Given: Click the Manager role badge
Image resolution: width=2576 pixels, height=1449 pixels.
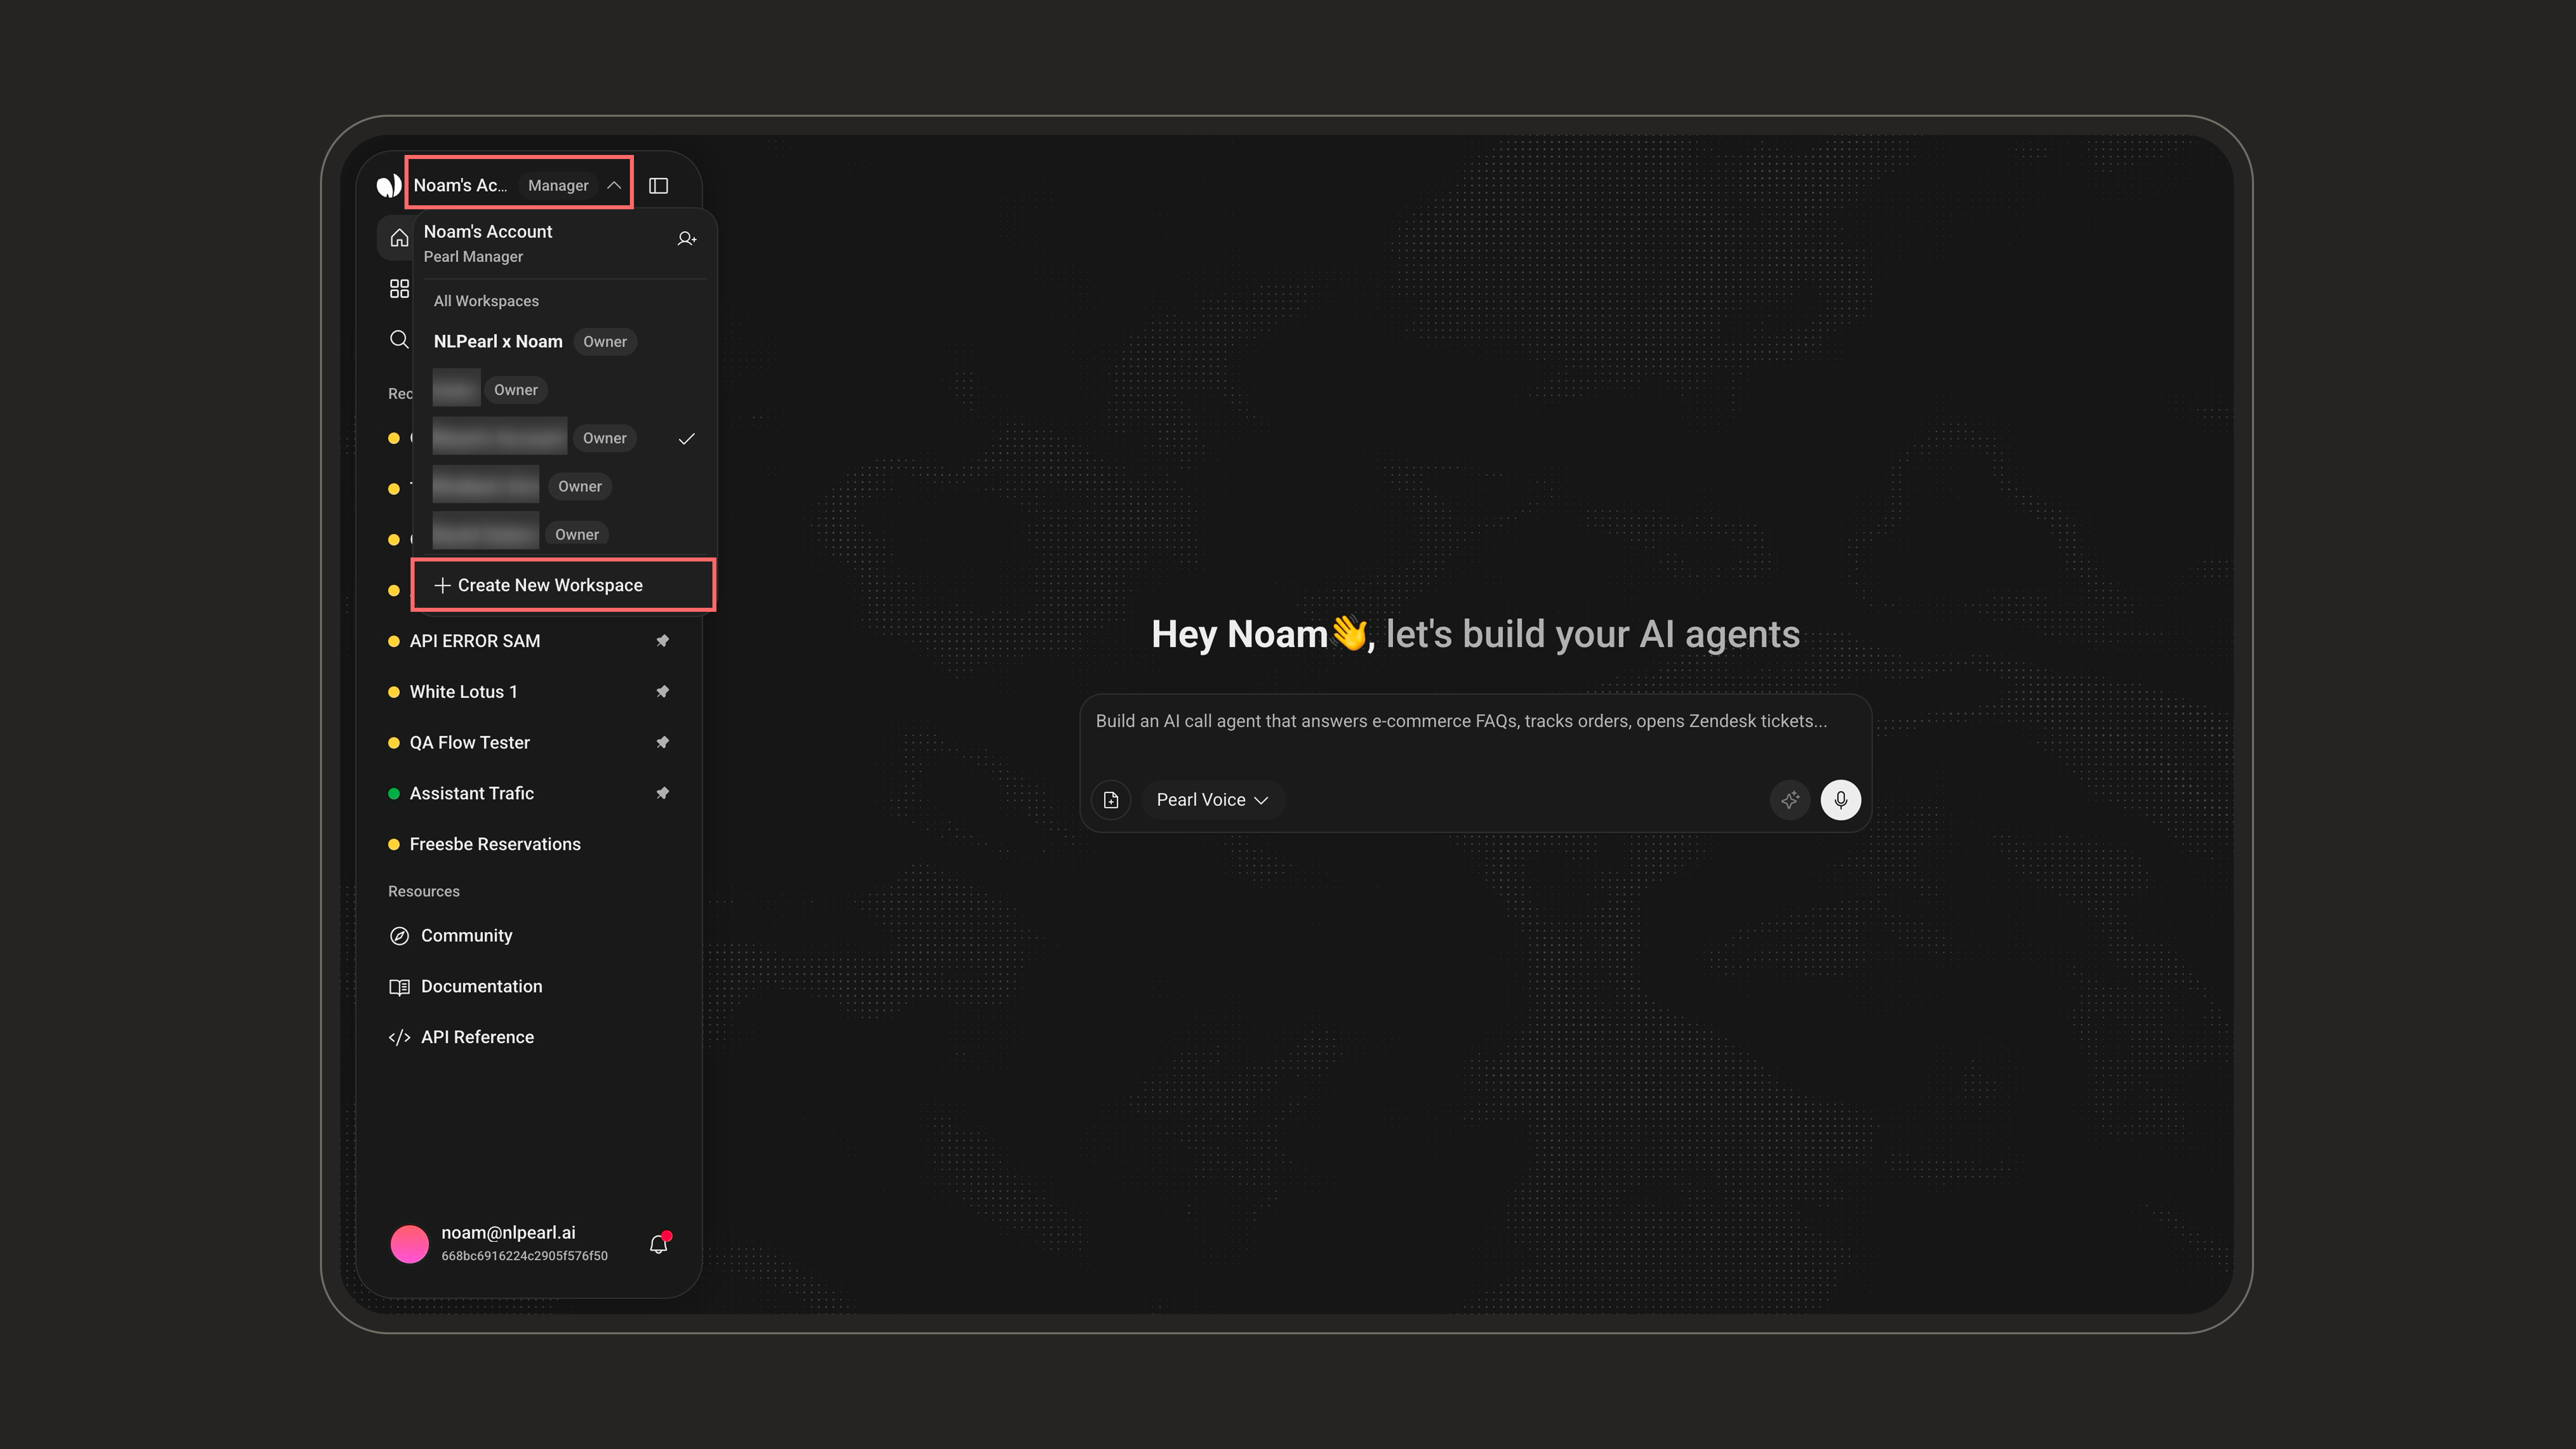Looking at the screenshot, I should pos(558,186).
